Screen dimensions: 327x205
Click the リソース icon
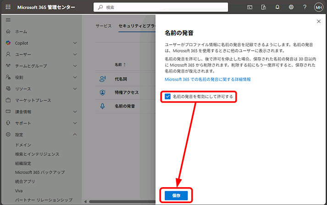(x=8, y=89)
